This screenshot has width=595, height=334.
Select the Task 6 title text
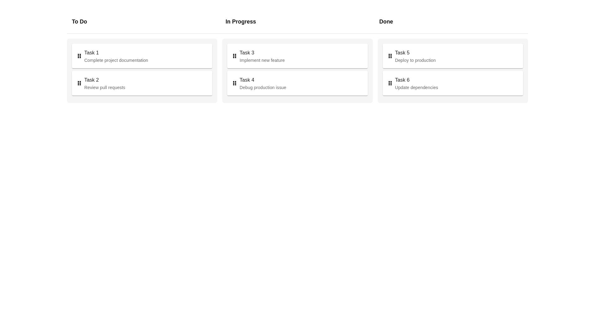pos(402,80)
